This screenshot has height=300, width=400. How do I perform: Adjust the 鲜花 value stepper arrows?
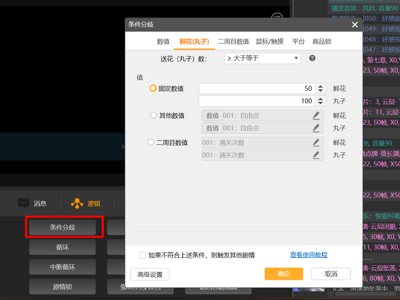(320, 88)
